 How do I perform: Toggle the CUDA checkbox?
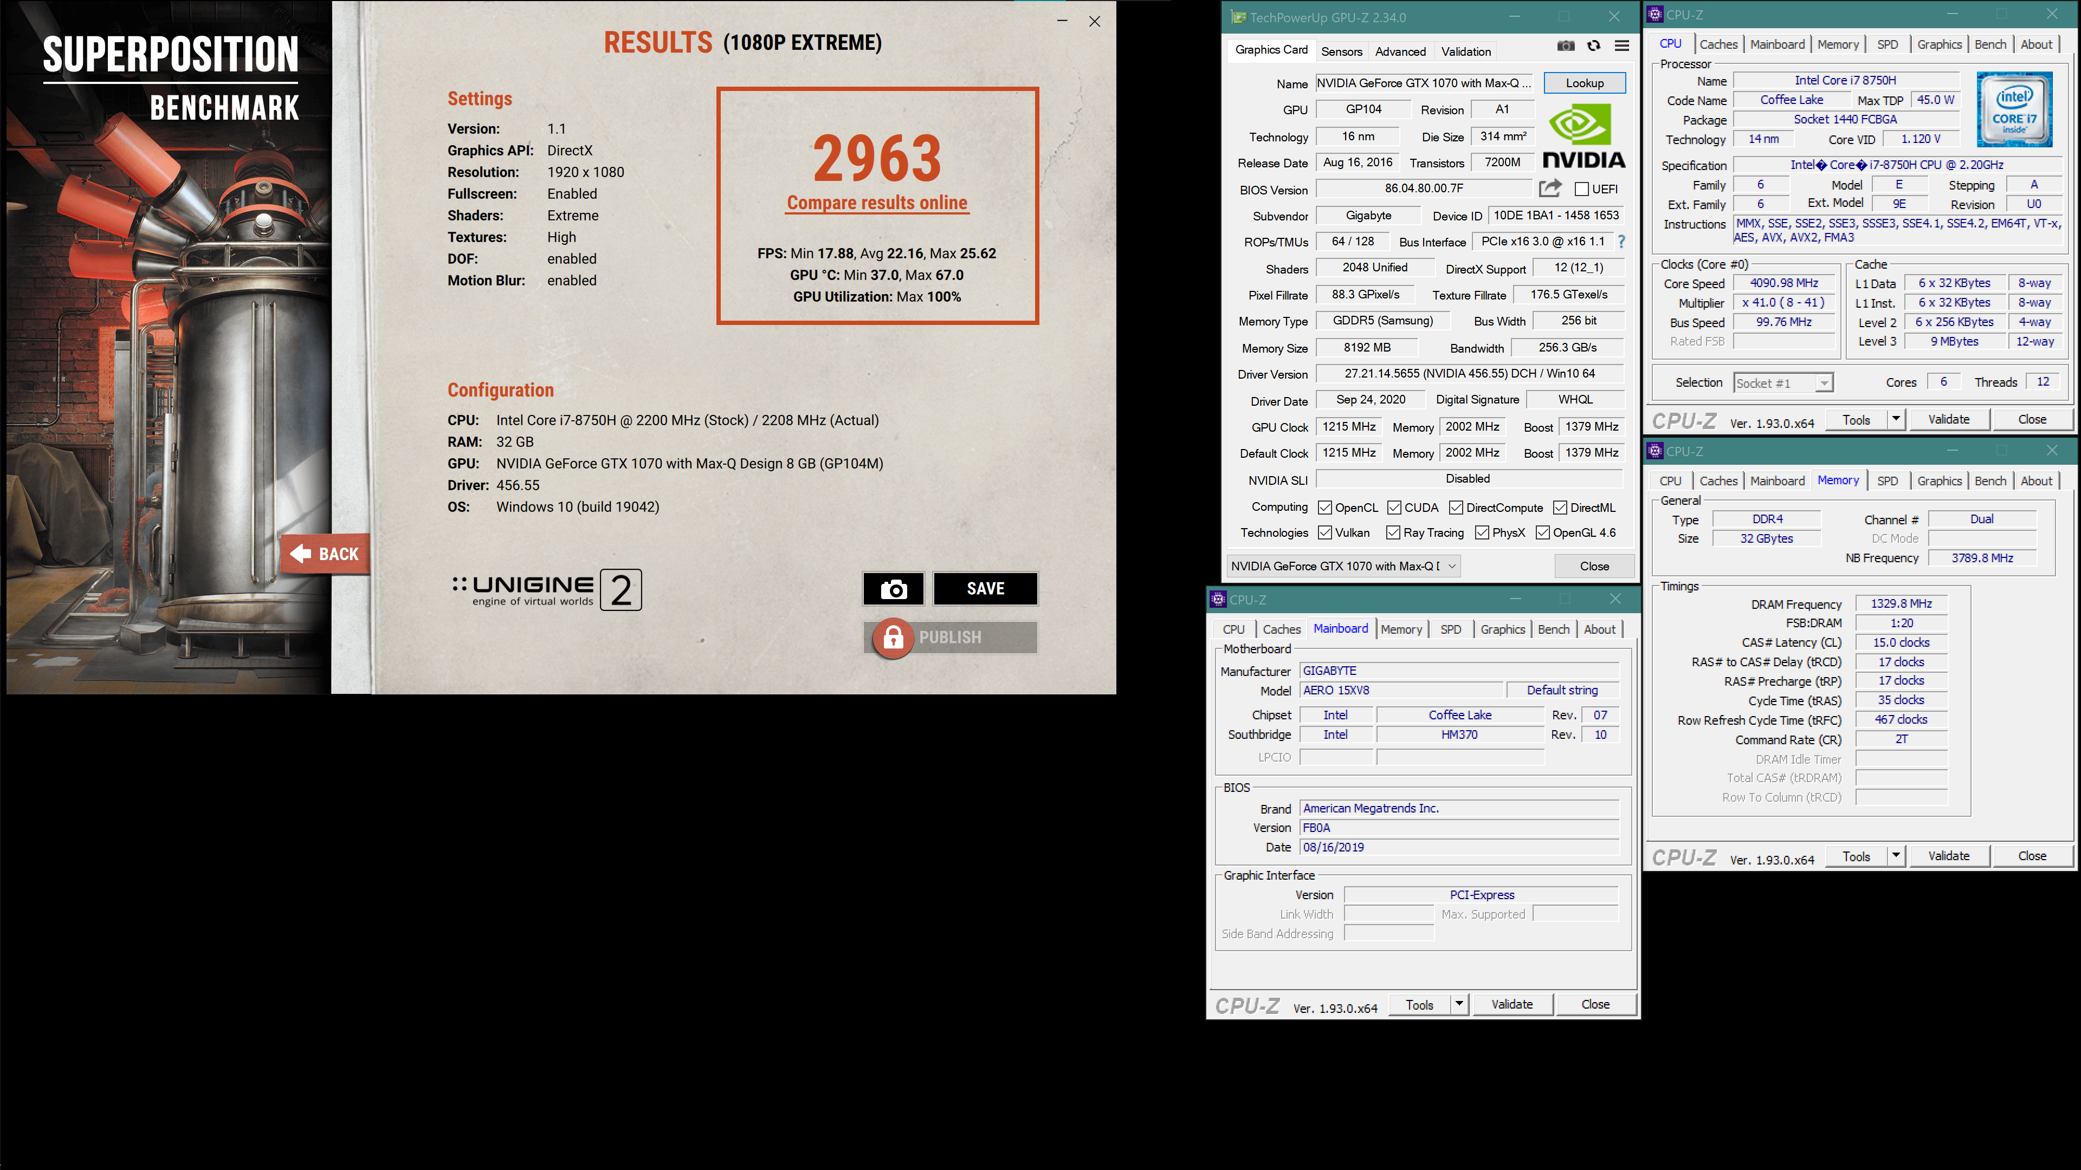pyautogui.click(x=1394, y=507)
